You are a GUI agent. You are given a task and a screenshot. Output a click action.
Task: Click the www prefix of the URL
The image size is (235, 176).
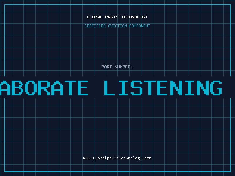[x=87, y=158]
